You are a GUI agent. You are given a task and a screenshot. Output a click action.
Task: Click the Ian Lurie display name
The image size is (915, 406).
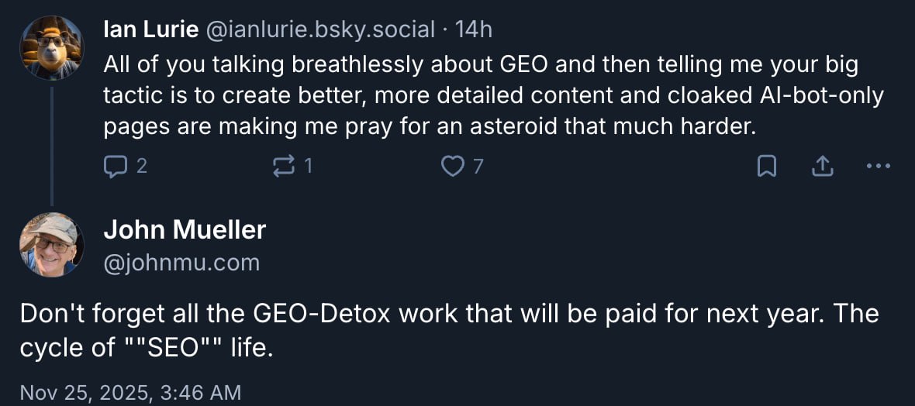[150, 29]
